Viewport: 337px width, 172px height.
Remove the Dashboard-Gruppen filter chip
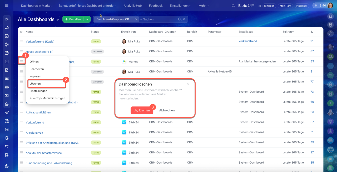[x=136, y=19]
